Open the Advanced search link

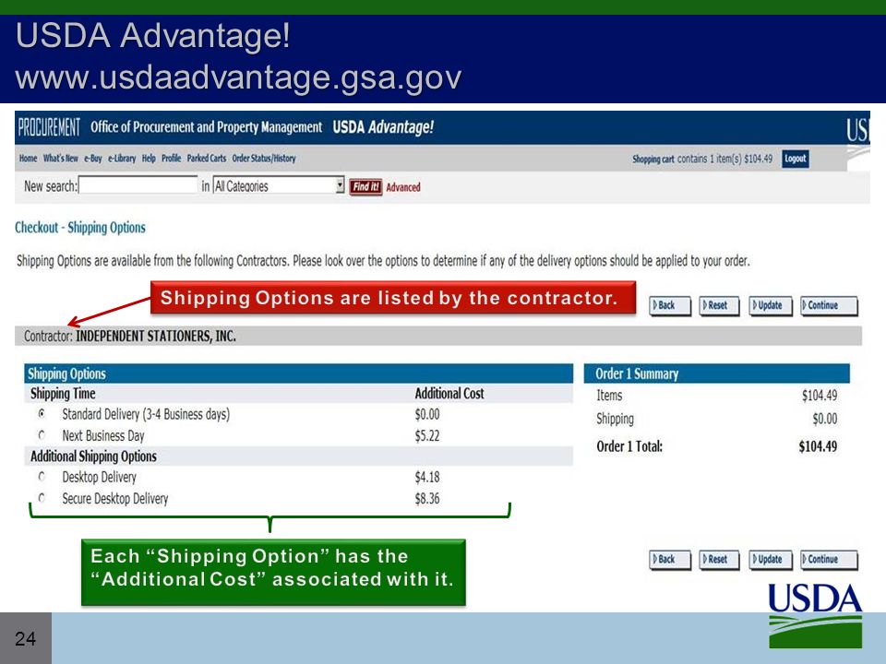403,187
